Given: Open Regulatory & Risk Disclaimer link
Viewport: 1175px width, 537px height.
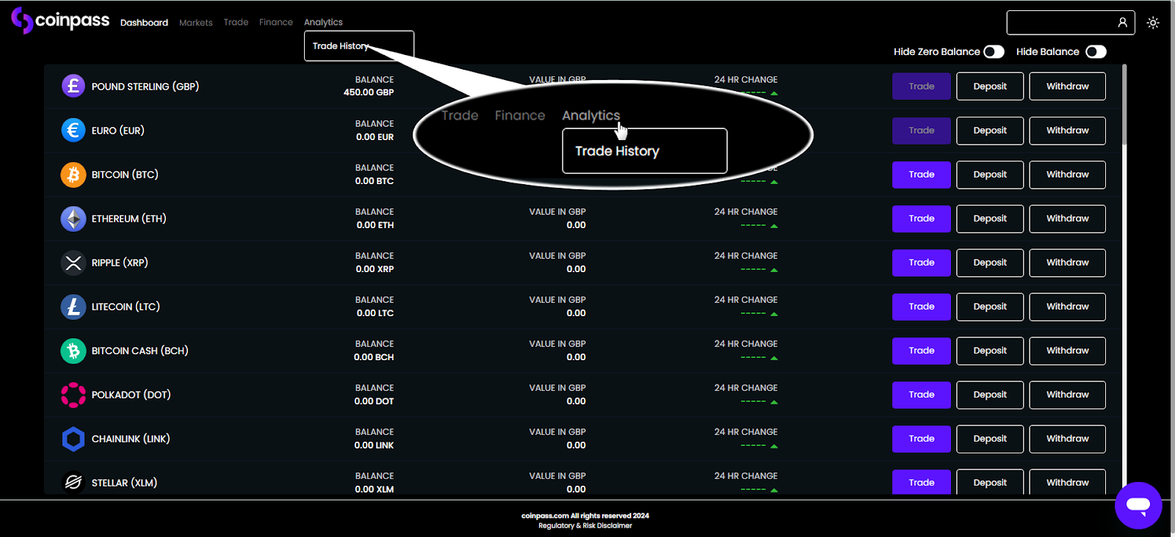Looking at the screenshot, I should pyautogui.click(x=585, y=525).
